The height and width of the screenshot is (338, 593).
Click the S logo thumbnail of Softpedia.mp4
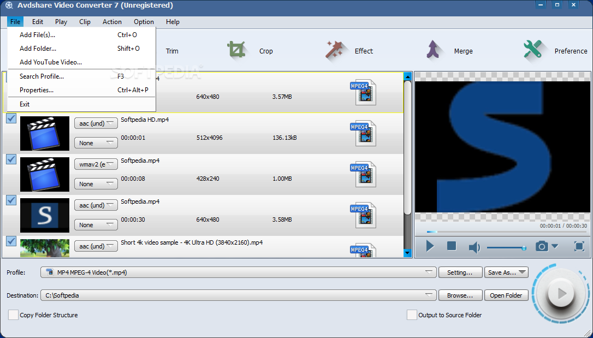coord(45,215)
